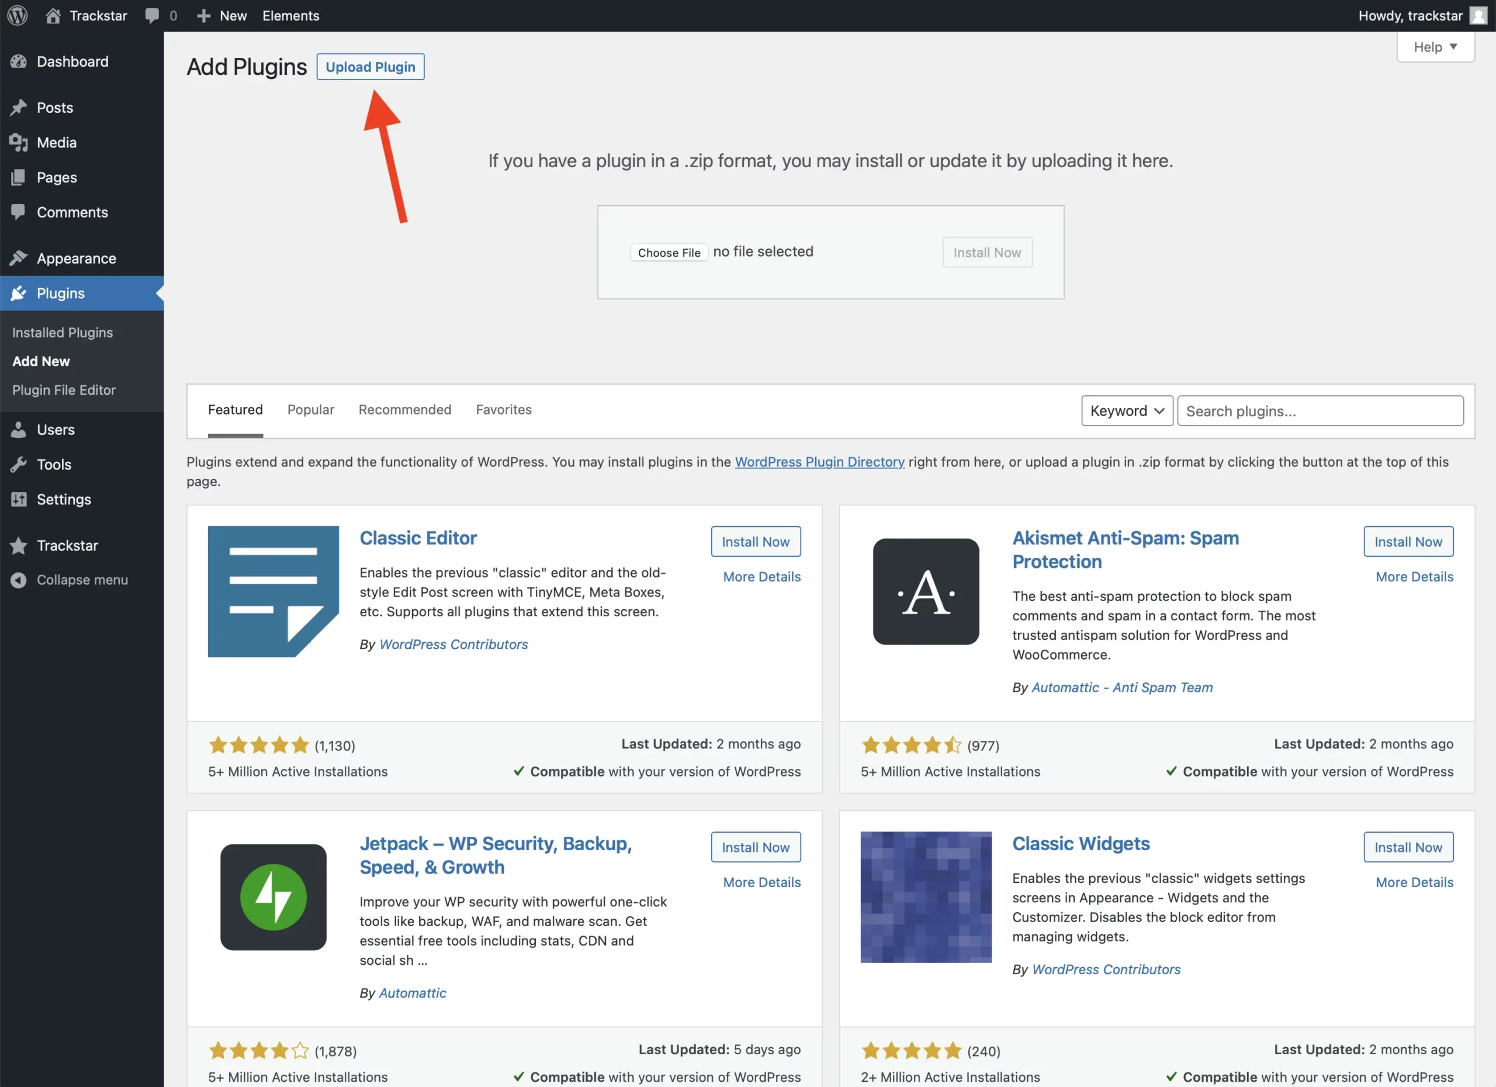Open Classic Editor's WordPress Contributors author link
1496x1087 pixels.
(x=454, y=645)
